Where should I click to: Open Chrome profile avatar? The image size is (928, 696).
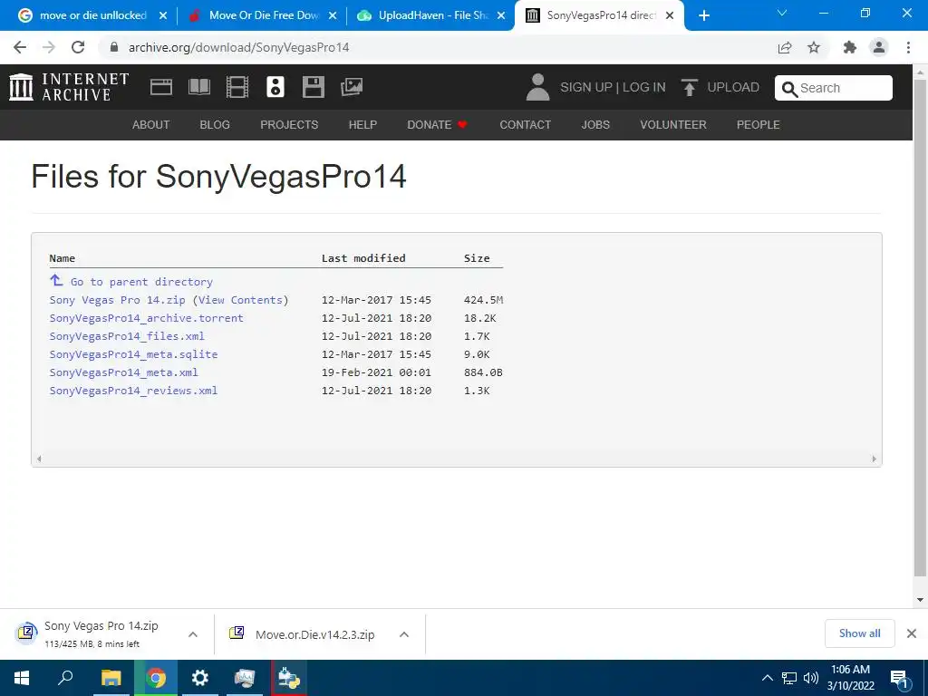[879, 47]
